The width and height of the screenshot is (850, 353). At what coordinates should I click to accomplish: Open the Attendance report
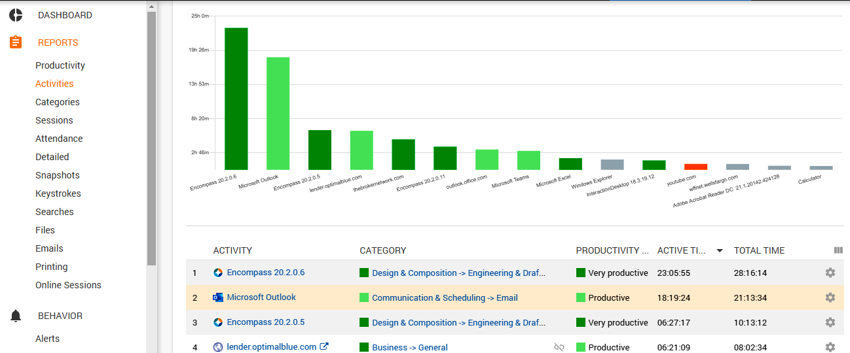tap(59, 139)
